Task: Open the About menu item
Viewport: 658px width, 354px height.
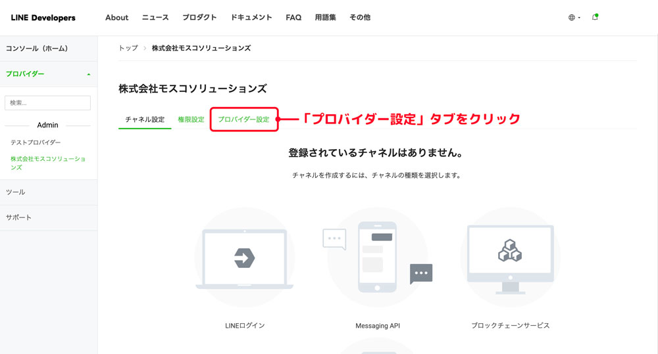Action: (116, 18)
